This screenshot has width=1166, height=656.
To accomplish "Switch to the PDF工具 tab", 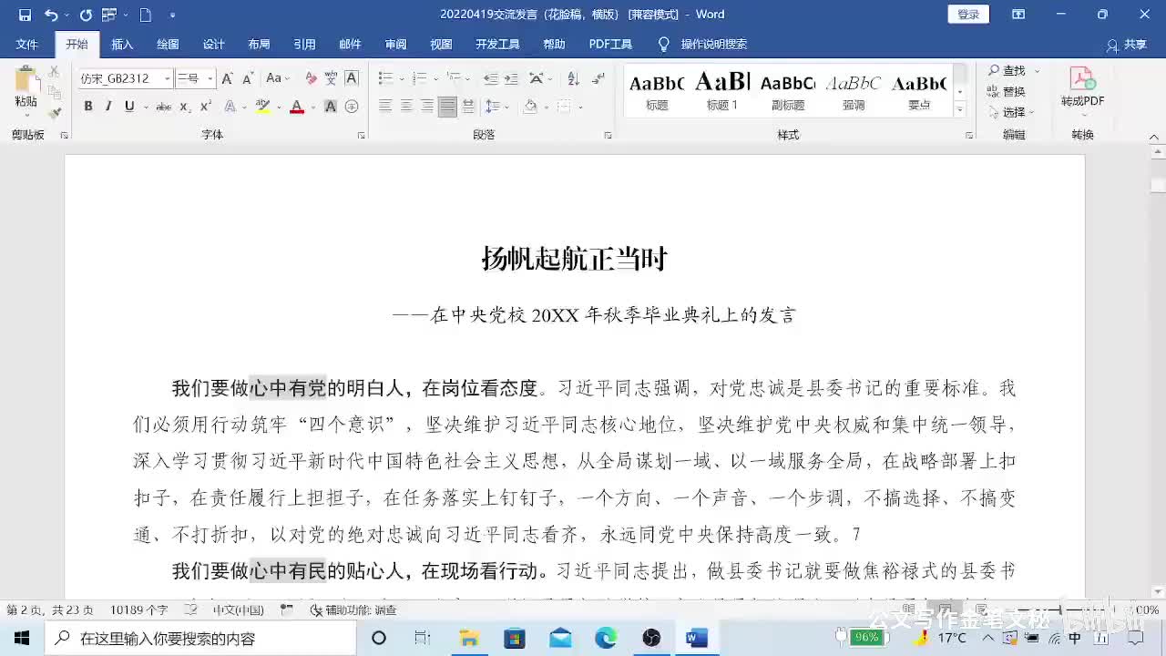I will tap(610, 44).
